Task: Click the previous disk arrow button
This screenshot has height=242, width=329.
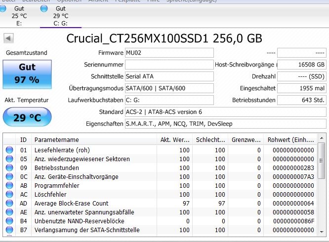Action: tap(8, 38)
